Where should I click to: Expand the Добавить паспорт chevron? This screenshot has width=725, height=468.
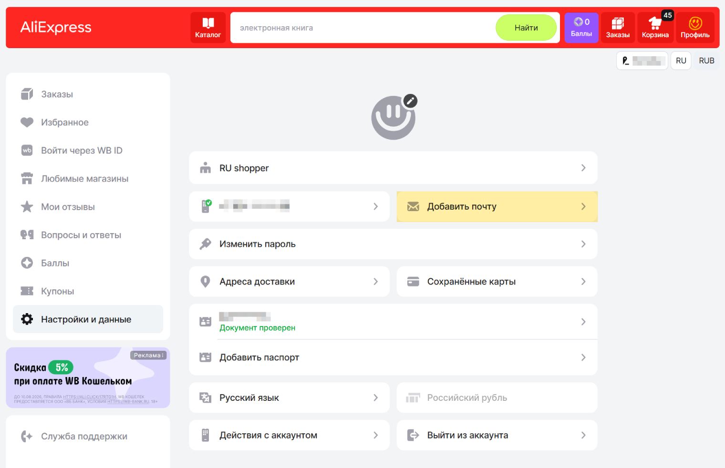click(x=583, y=357)
